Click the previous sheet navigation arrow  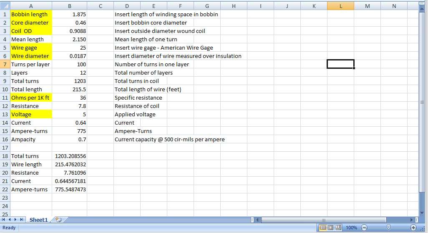point(10,220)
